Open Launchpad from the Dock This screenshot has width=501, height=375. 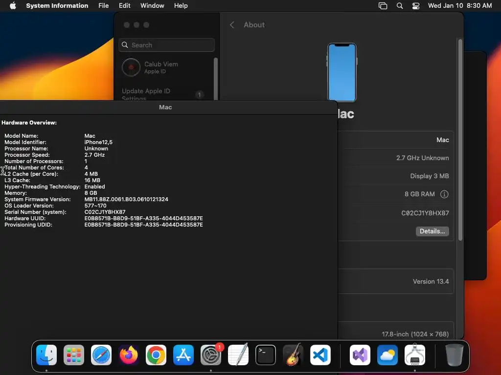tap(74, 355)
